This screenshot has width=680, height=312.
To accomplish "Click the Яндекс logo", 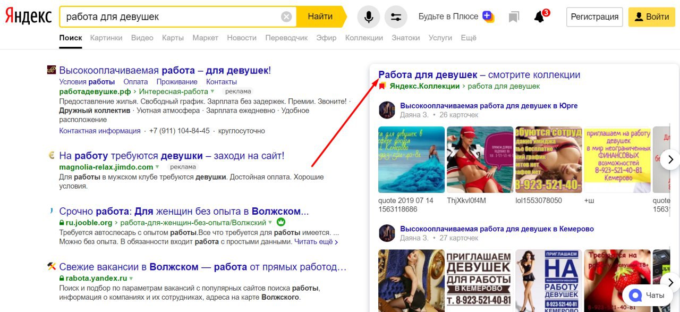I will [x=29, y=16].
